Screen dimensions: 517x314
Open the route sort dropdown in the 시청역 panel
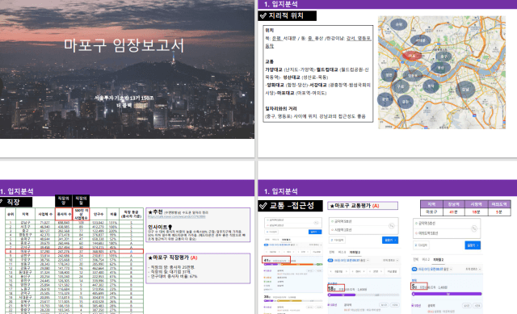tap(389, 260)
